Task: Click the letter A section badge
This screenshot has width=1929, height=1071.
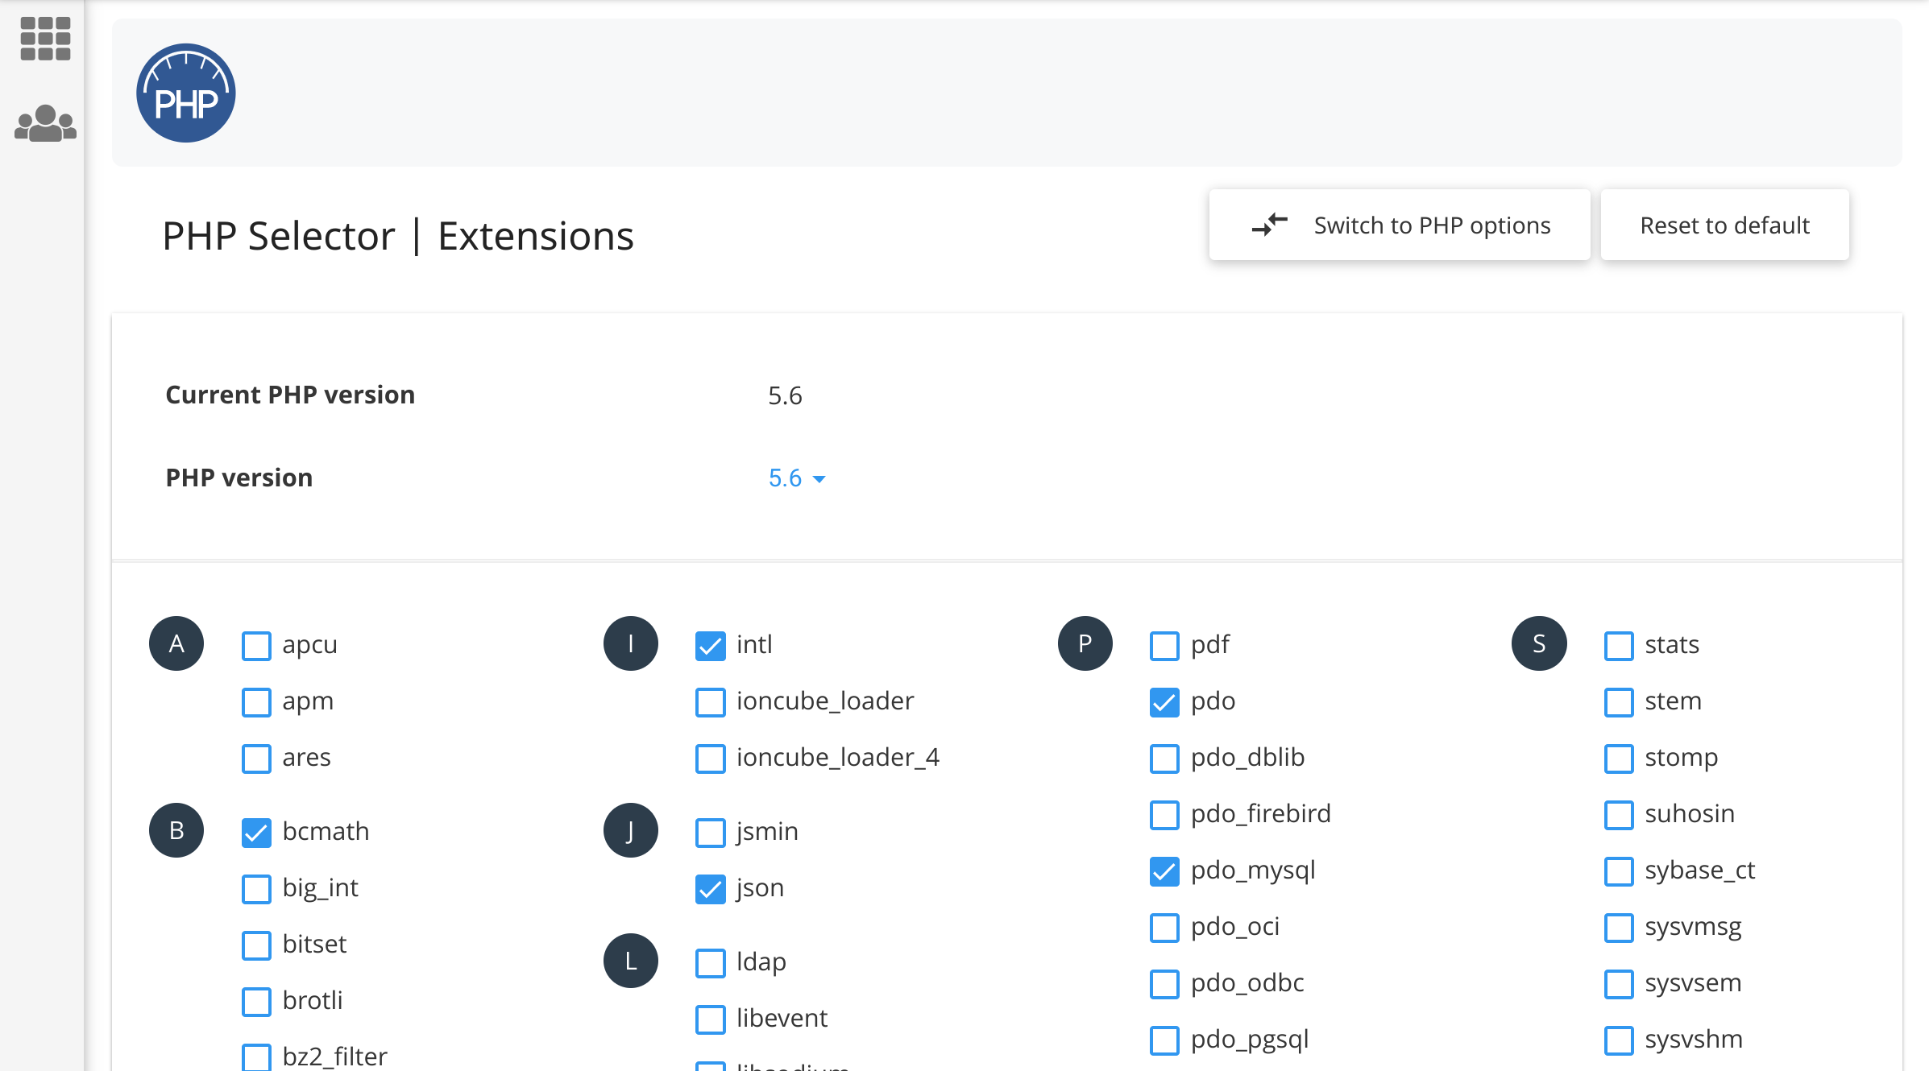Action: pyautogui.click(x=176, y=643)
